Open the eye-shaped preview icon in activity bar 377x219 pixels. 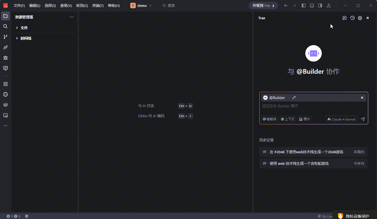point(5,47)
